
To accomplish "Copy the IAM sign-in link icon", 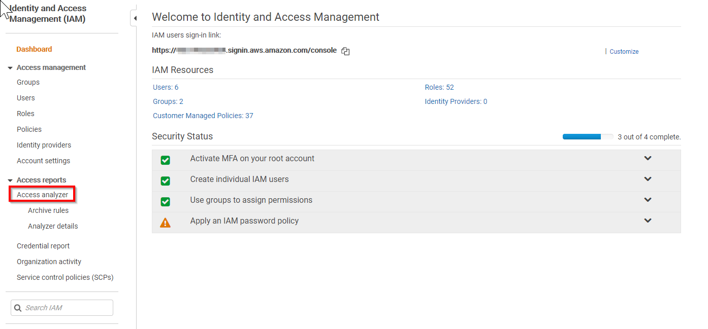I will [x=345, y=51].
